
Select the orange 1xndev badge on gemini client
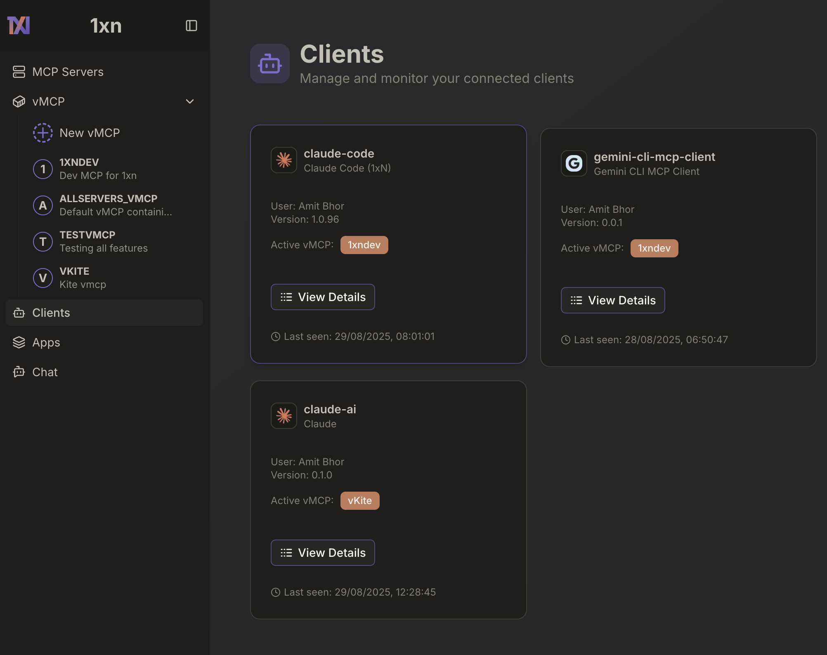(654, 248)
